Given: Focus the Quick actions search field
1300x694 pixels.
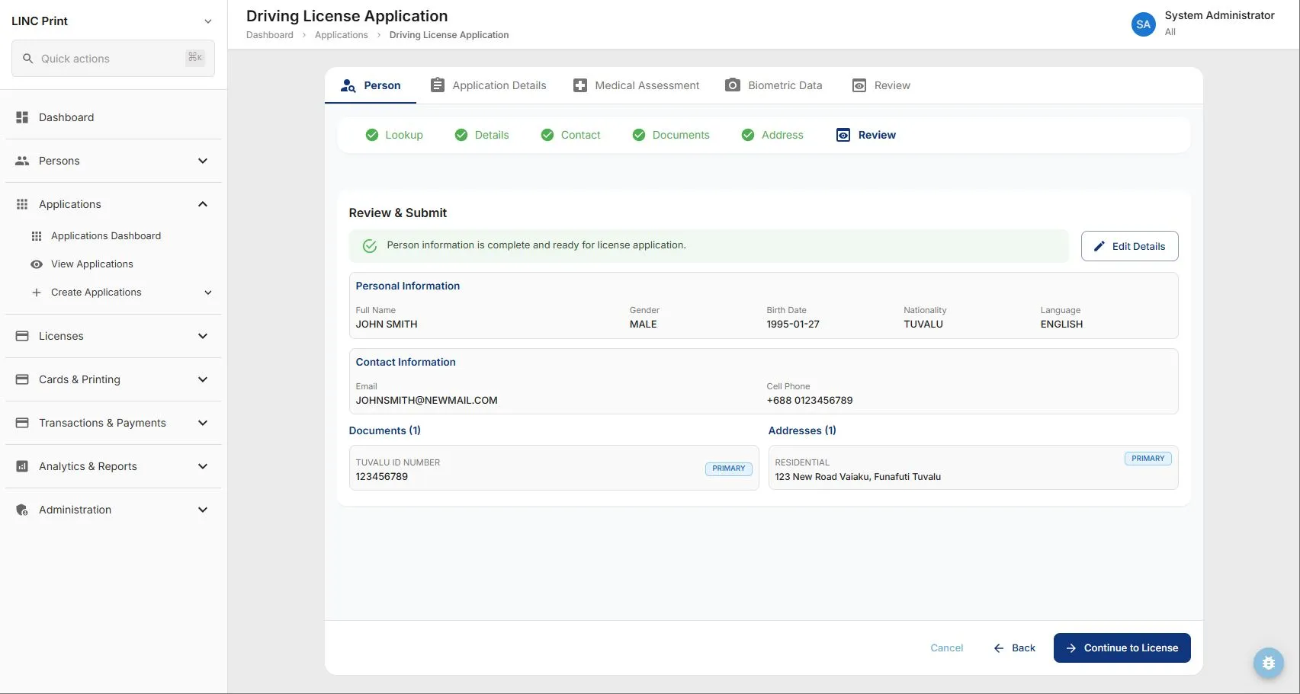Looking at the screenshot, I should (x=113, y=59).
